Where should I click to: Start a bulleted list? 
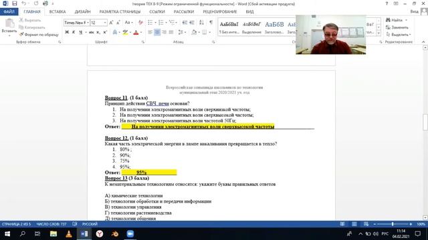click(150, 23)
